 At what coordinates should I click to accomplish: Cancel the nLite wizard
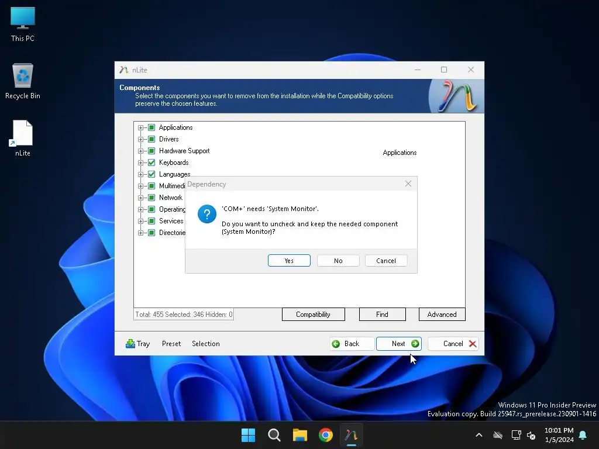[453, 344]
